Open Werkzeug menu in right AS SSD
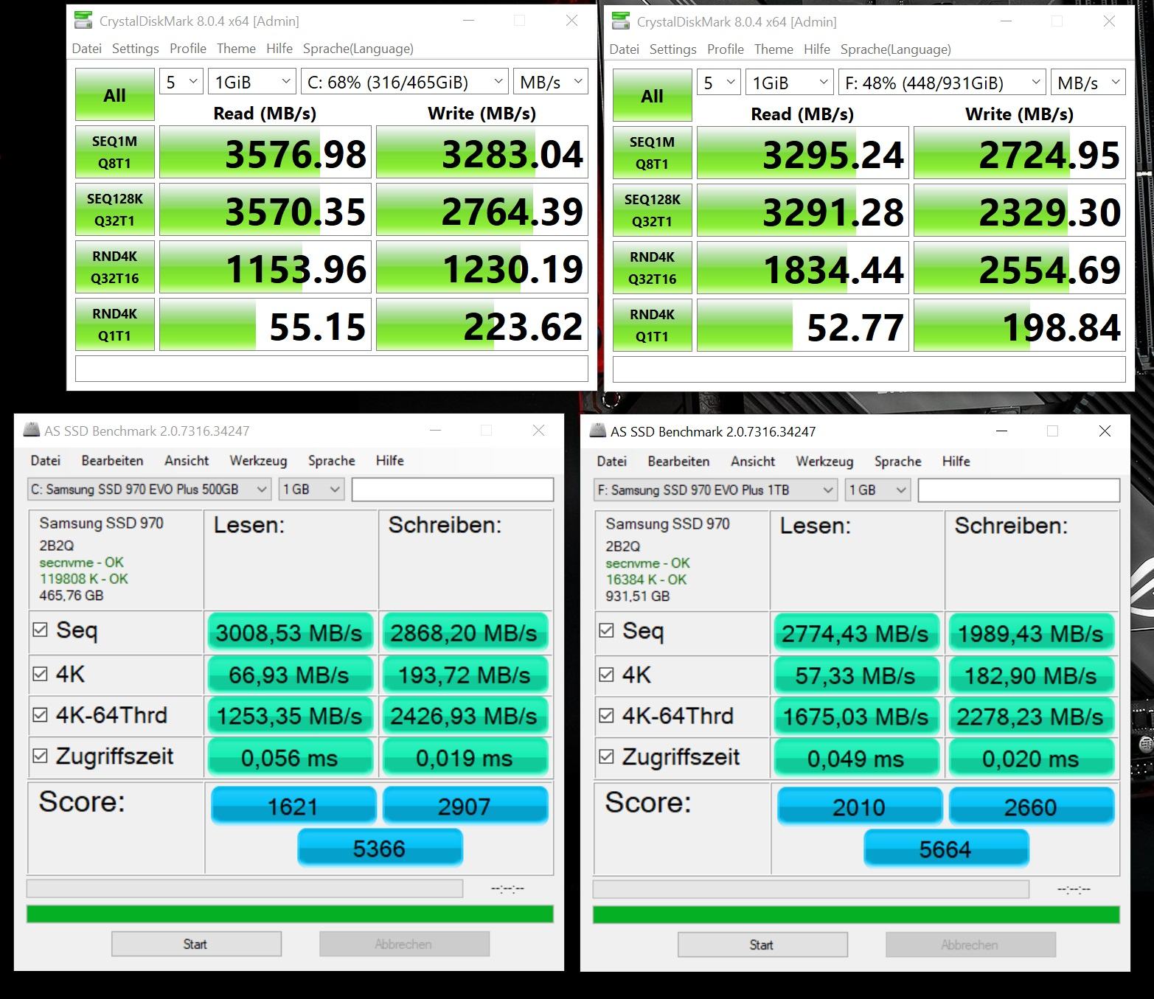The image size is (1154, 999). tap(824, 461)
